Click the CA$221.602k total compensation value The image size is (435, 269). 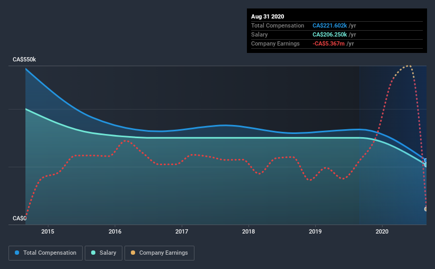330,25
